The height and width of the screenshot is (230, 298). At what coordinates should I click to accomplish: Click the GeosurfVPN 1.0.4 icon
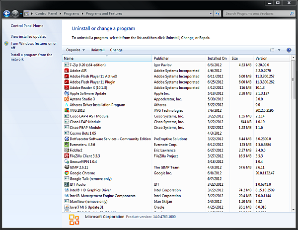67,161
